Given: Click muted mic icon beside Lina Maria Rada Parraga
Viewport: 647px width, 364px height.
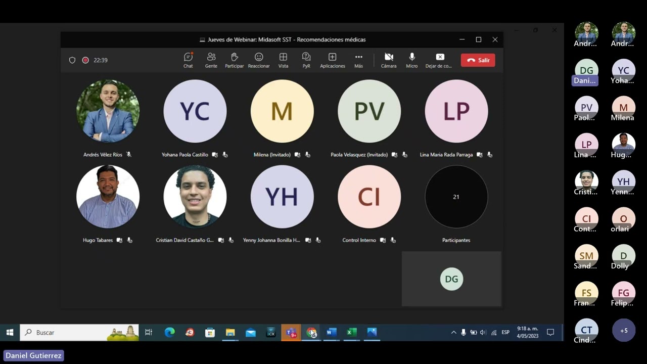Looking at the screenshot, I should click(x=489, y=155).
